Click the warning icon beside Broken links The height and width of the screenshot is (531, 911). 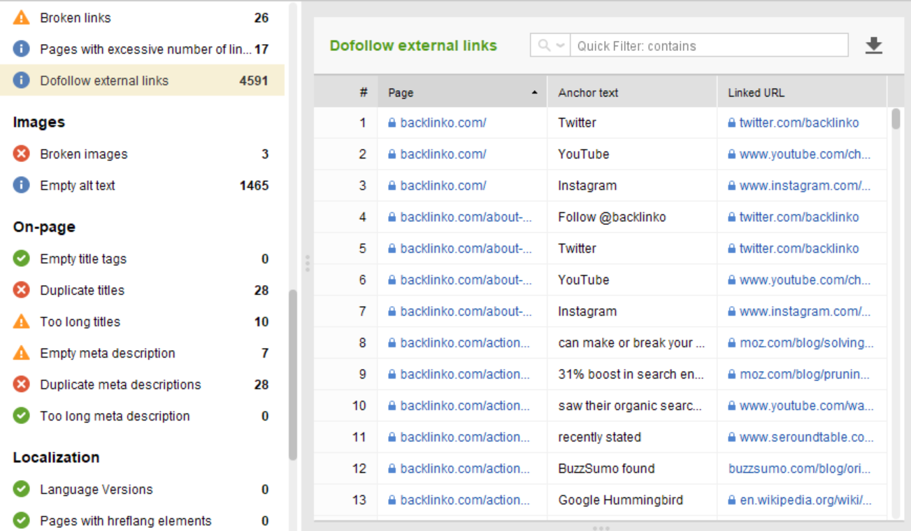22,17
